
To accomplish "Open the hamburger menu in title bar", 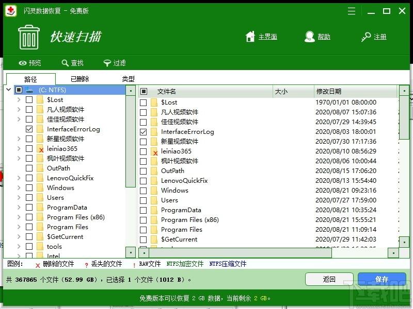I will tap(352, 11).
